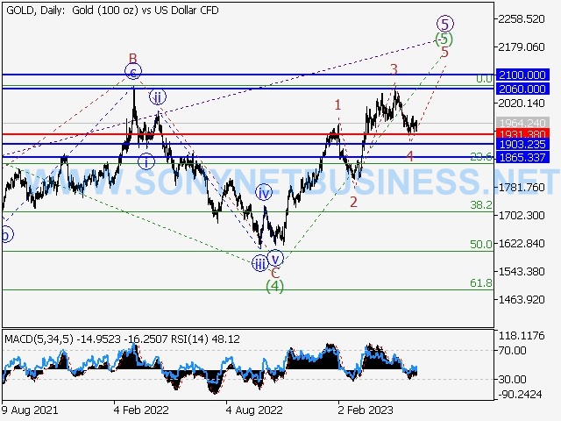This screenshot has height=421, width=561.
Task: Click the 0.0 Fibonacci level label
Action: tap(485, 79)
